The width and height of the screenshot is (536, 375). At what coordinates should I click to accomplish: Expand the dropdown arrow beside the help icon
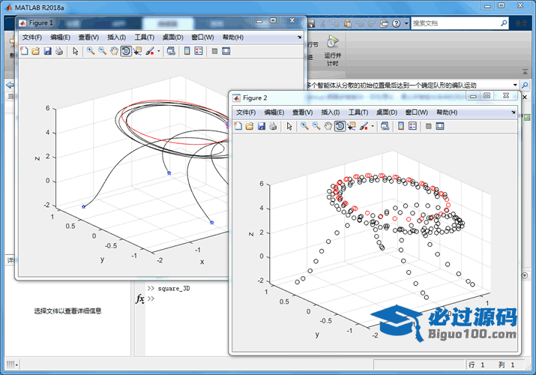pos(406,23)
